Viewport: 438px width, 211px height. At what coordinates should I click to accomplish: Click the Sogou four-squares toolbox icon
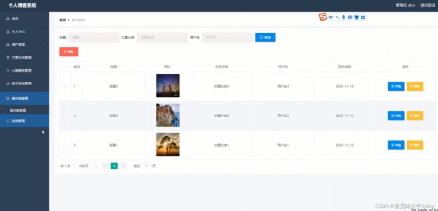click(x=363, y=17)
